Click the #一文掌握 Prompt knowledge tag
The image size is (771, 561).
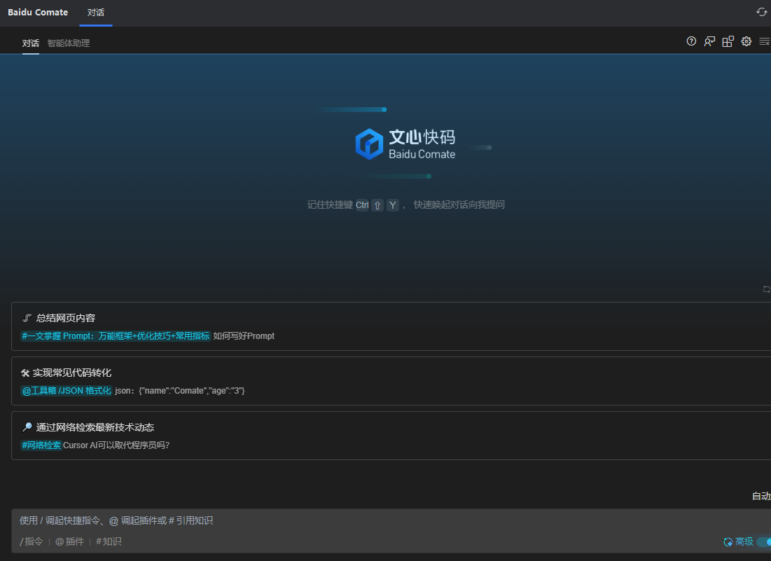pyautogui.click(x=116, y=335)
